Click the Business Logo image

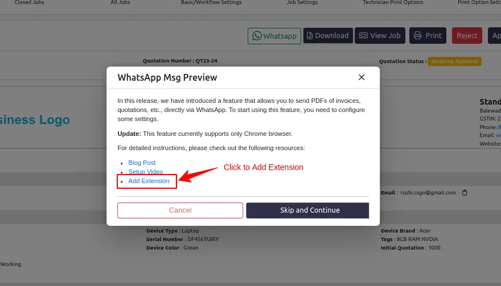35,120
